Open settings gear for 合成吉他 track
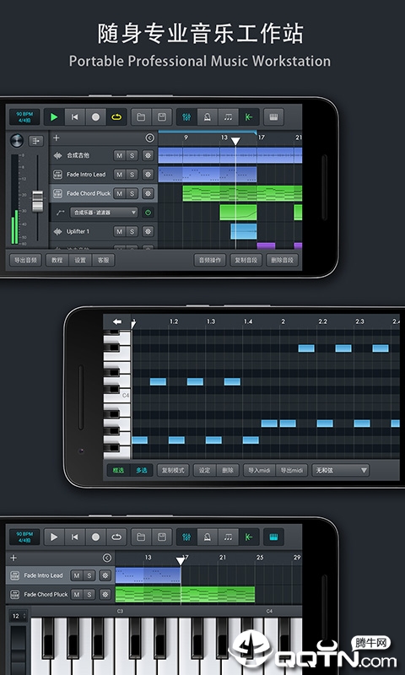The image size is (405, 675). (x=148, y=155)
